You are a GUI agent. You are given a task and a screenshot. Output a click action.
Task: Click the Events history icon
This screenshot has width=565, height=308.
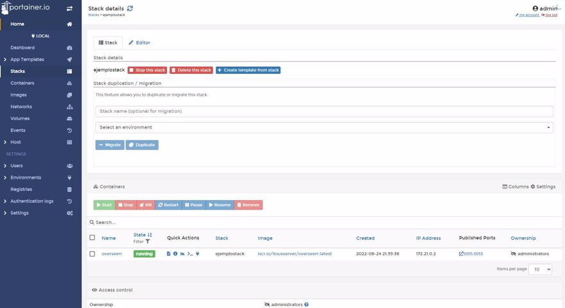[x=69, y=131]
